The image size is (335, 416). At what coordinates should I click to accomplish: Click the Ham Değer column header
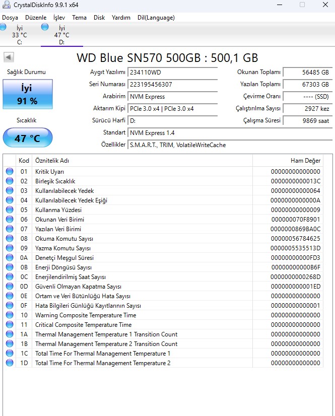click(x=288, y=161)
